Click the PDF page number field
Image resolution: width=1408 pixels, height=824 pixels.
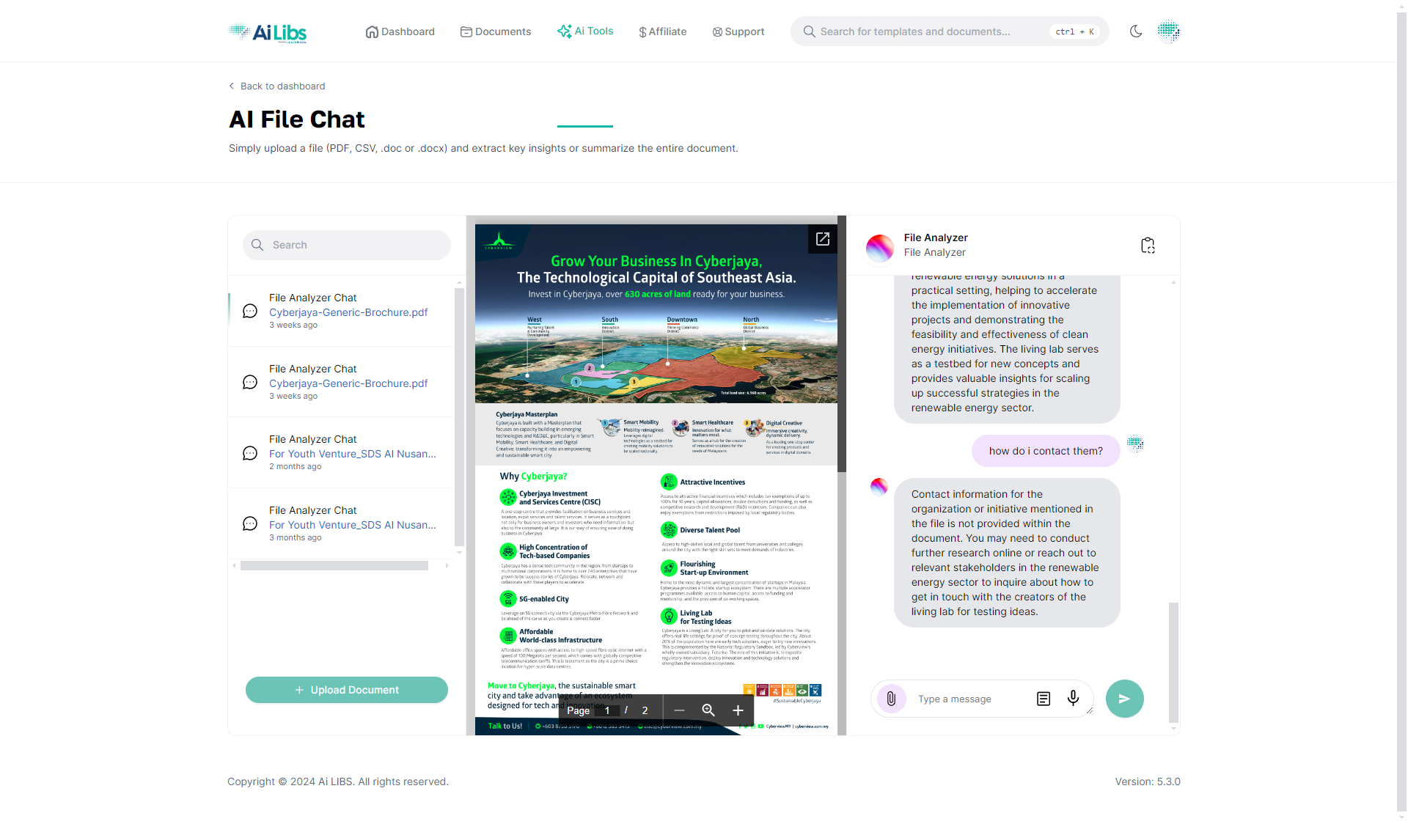(607, 710)
